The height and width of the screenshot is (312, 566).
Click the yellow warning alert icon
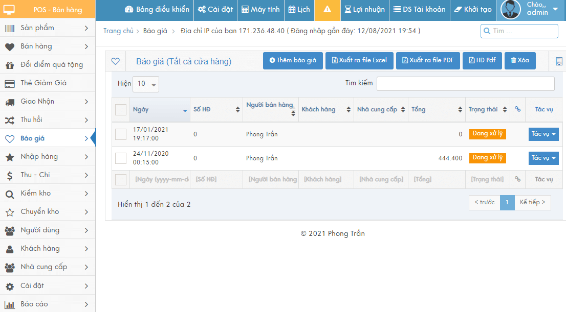(328, 10)
